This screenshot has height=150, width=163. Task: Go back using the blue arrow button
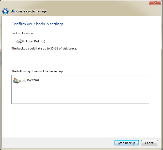(5, 11)
